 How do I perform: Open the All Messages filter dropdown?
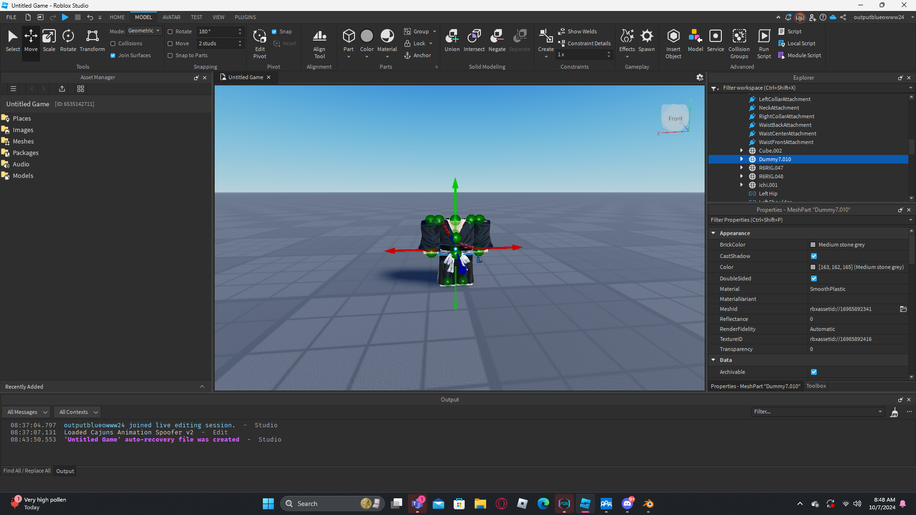[x=27, y=412]
